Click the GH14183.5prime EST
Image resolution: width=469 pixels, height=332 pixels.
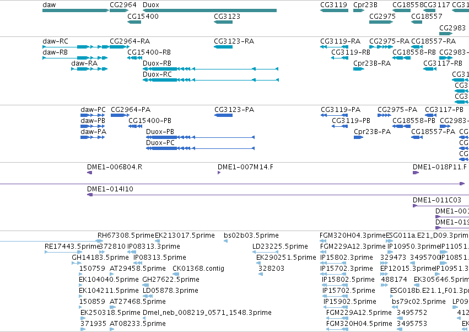coord(76,263)
